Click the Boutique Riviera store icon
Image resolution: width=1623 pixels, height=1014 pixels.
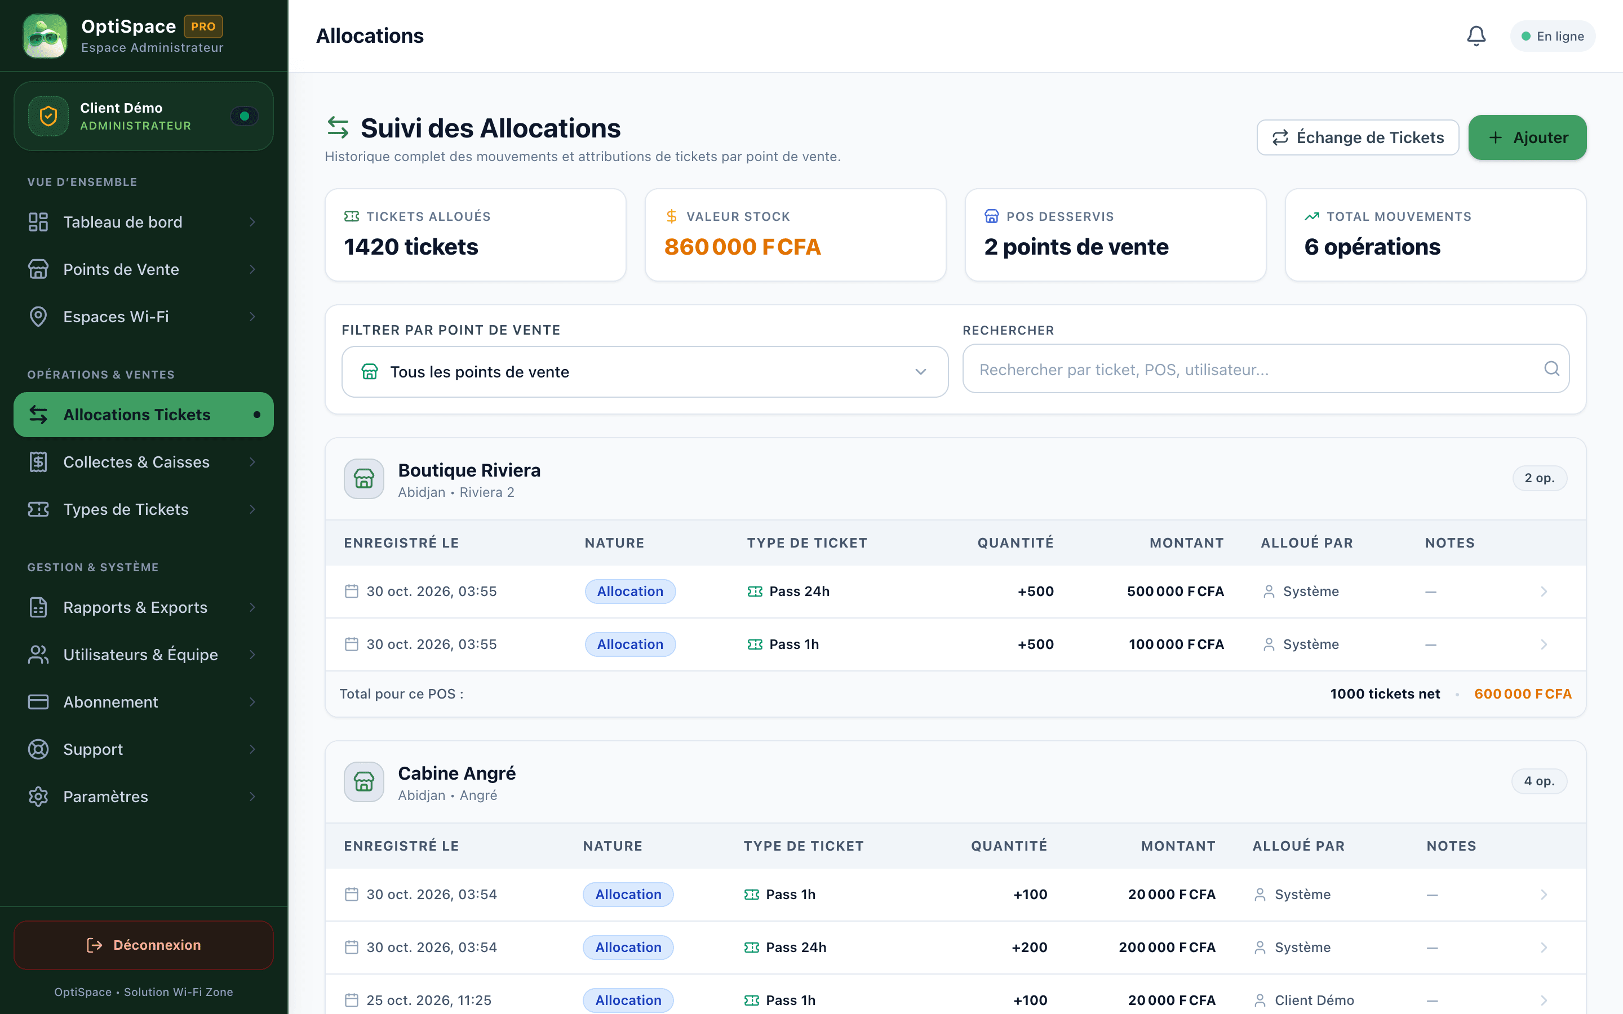[364, 479]
